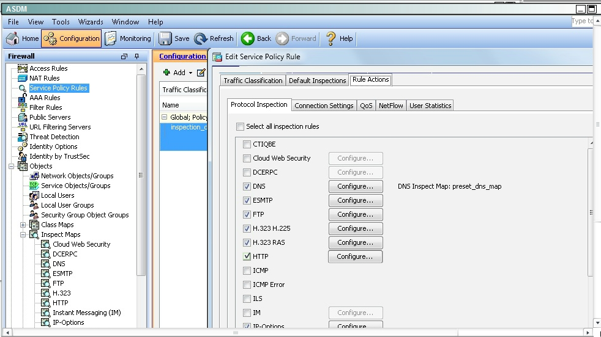Image resolution: width=601 pixels, height=337 pixels.
Task: Enable the ICMP Error checkbox
Action: coord(247,284)
